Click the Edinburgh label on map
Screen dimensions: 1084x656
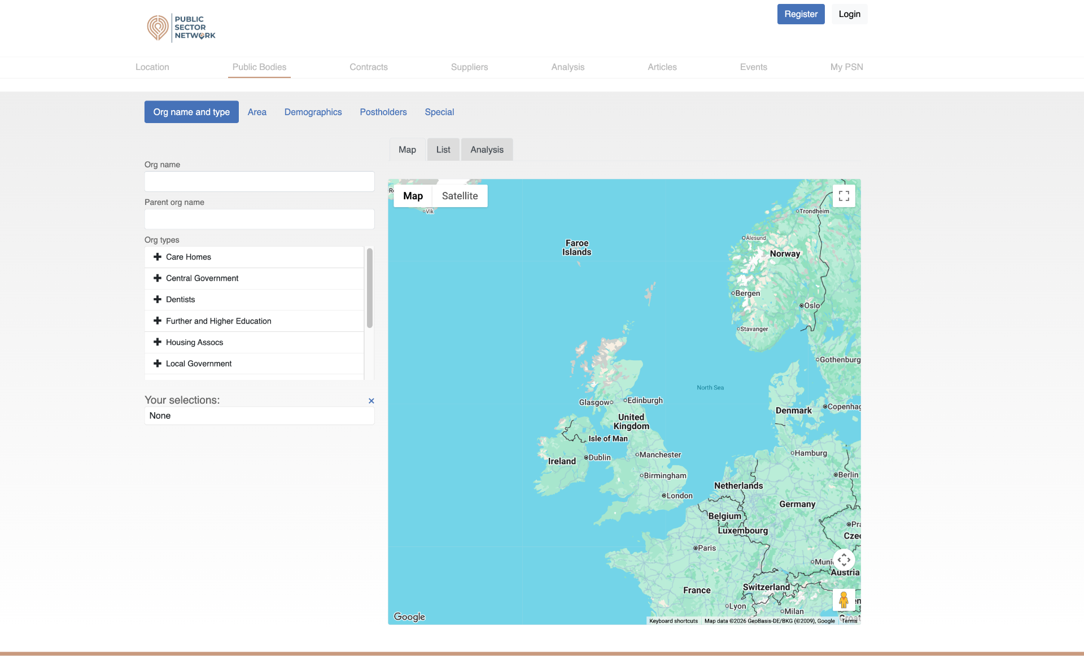(645, 400)
